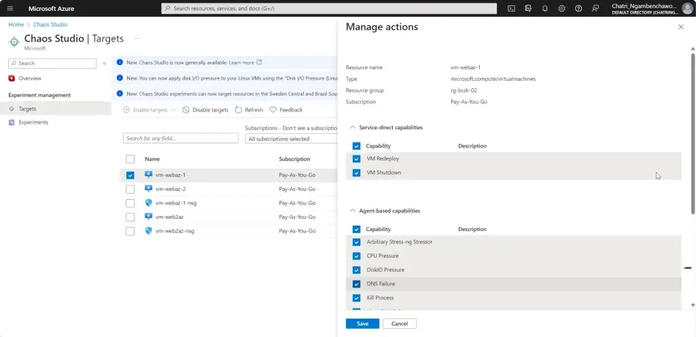Uncheck the DNS Failure capability

pyautogui.click(x=356, y=284)
